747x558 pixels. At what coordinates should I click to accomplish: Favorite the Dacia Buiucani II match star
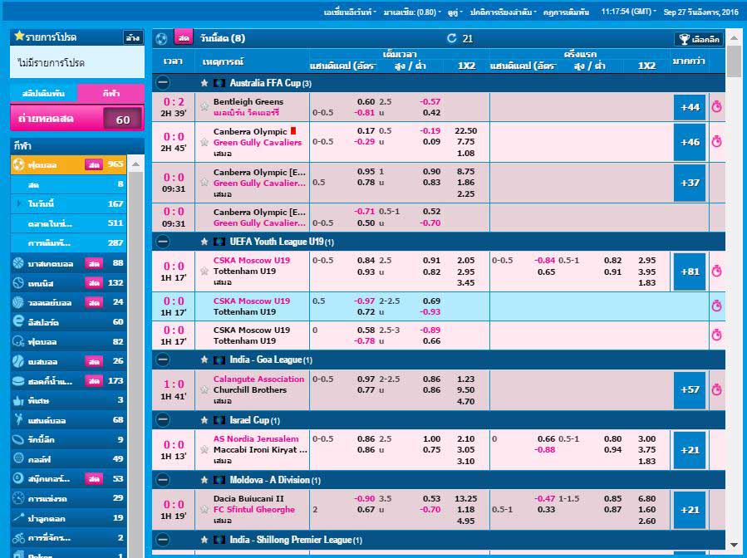point(204,510)
